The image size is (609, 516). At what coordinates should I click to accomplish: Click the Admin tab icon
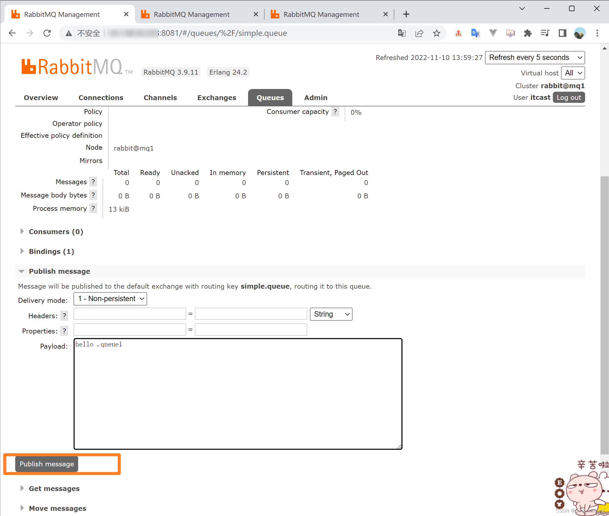coord(316,98)
